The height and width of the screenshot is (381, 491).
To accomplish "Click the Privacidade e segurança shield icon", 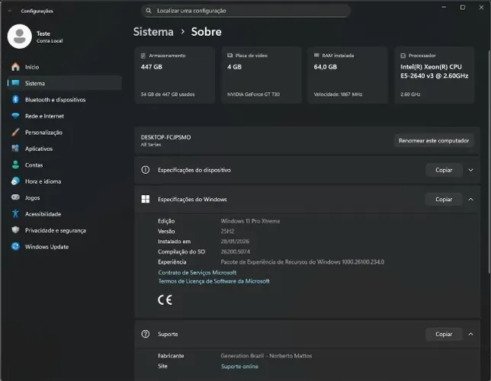I will tap(15, 230).
